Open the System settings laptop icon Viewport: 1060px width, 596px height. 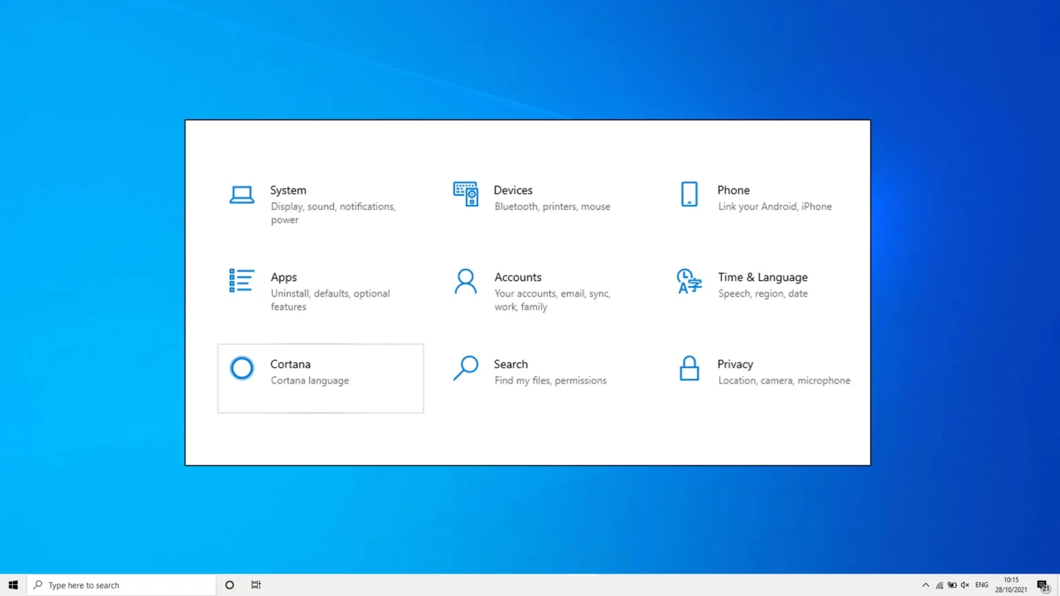tap(242, 195)
